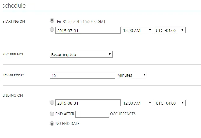Select the custom end date radio button
This screenshot has width=201, height=138.
tap(52, 102)
